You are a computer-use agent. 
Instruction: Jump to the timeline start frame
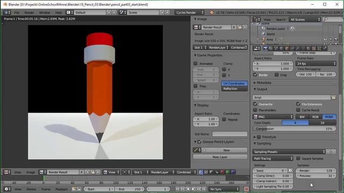(177, 189)
